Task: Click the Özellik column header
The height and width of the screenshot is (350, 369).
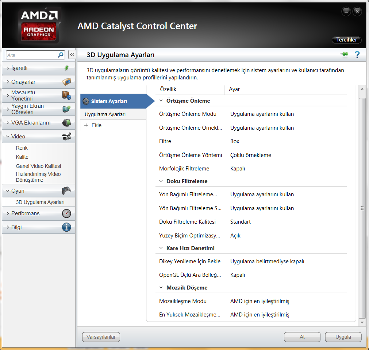Action: [x=168, y=89]
